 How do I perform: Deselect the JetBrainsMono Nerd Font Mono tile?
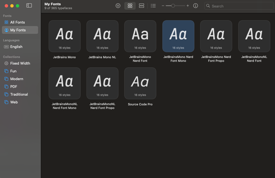pos(178,36)
